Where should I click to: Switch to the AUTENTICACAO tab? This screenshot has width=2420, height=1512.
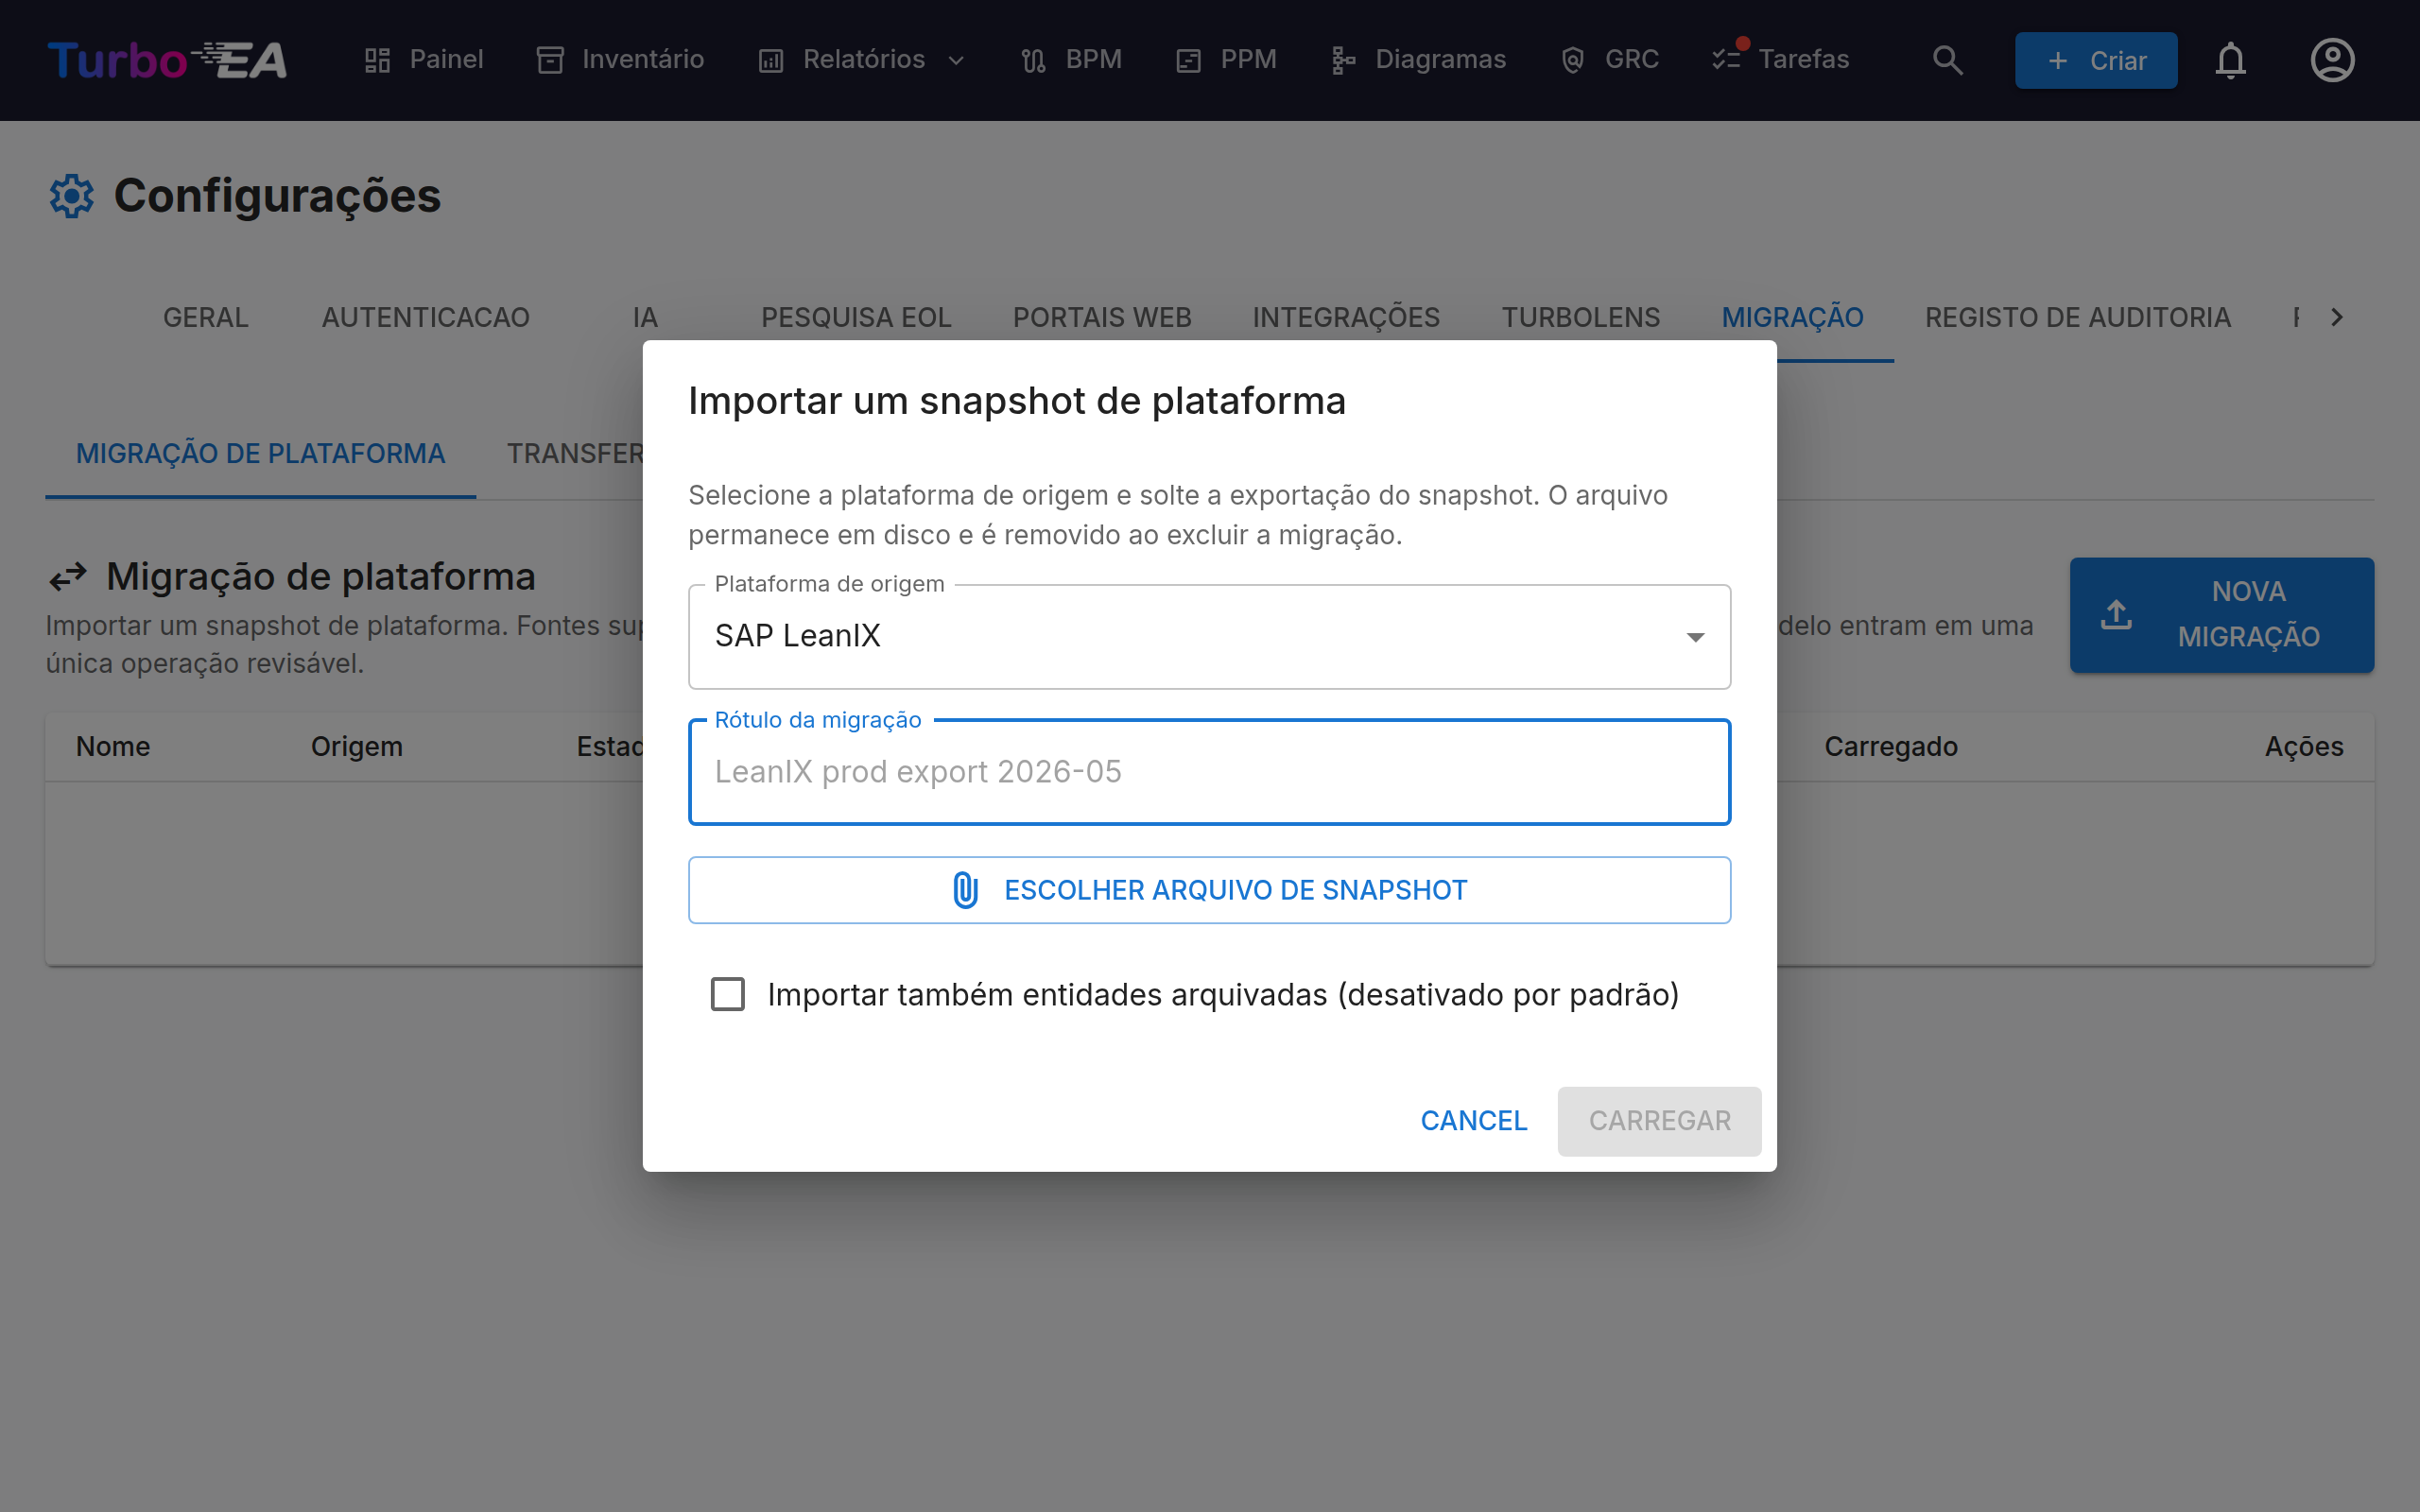pos(426,317)
